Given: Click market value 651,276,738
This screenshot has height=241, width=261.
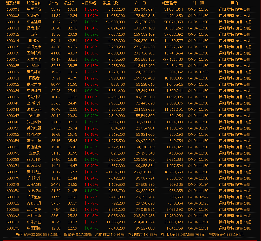Looking at the screenshot, I should click(x=144, y=22).
